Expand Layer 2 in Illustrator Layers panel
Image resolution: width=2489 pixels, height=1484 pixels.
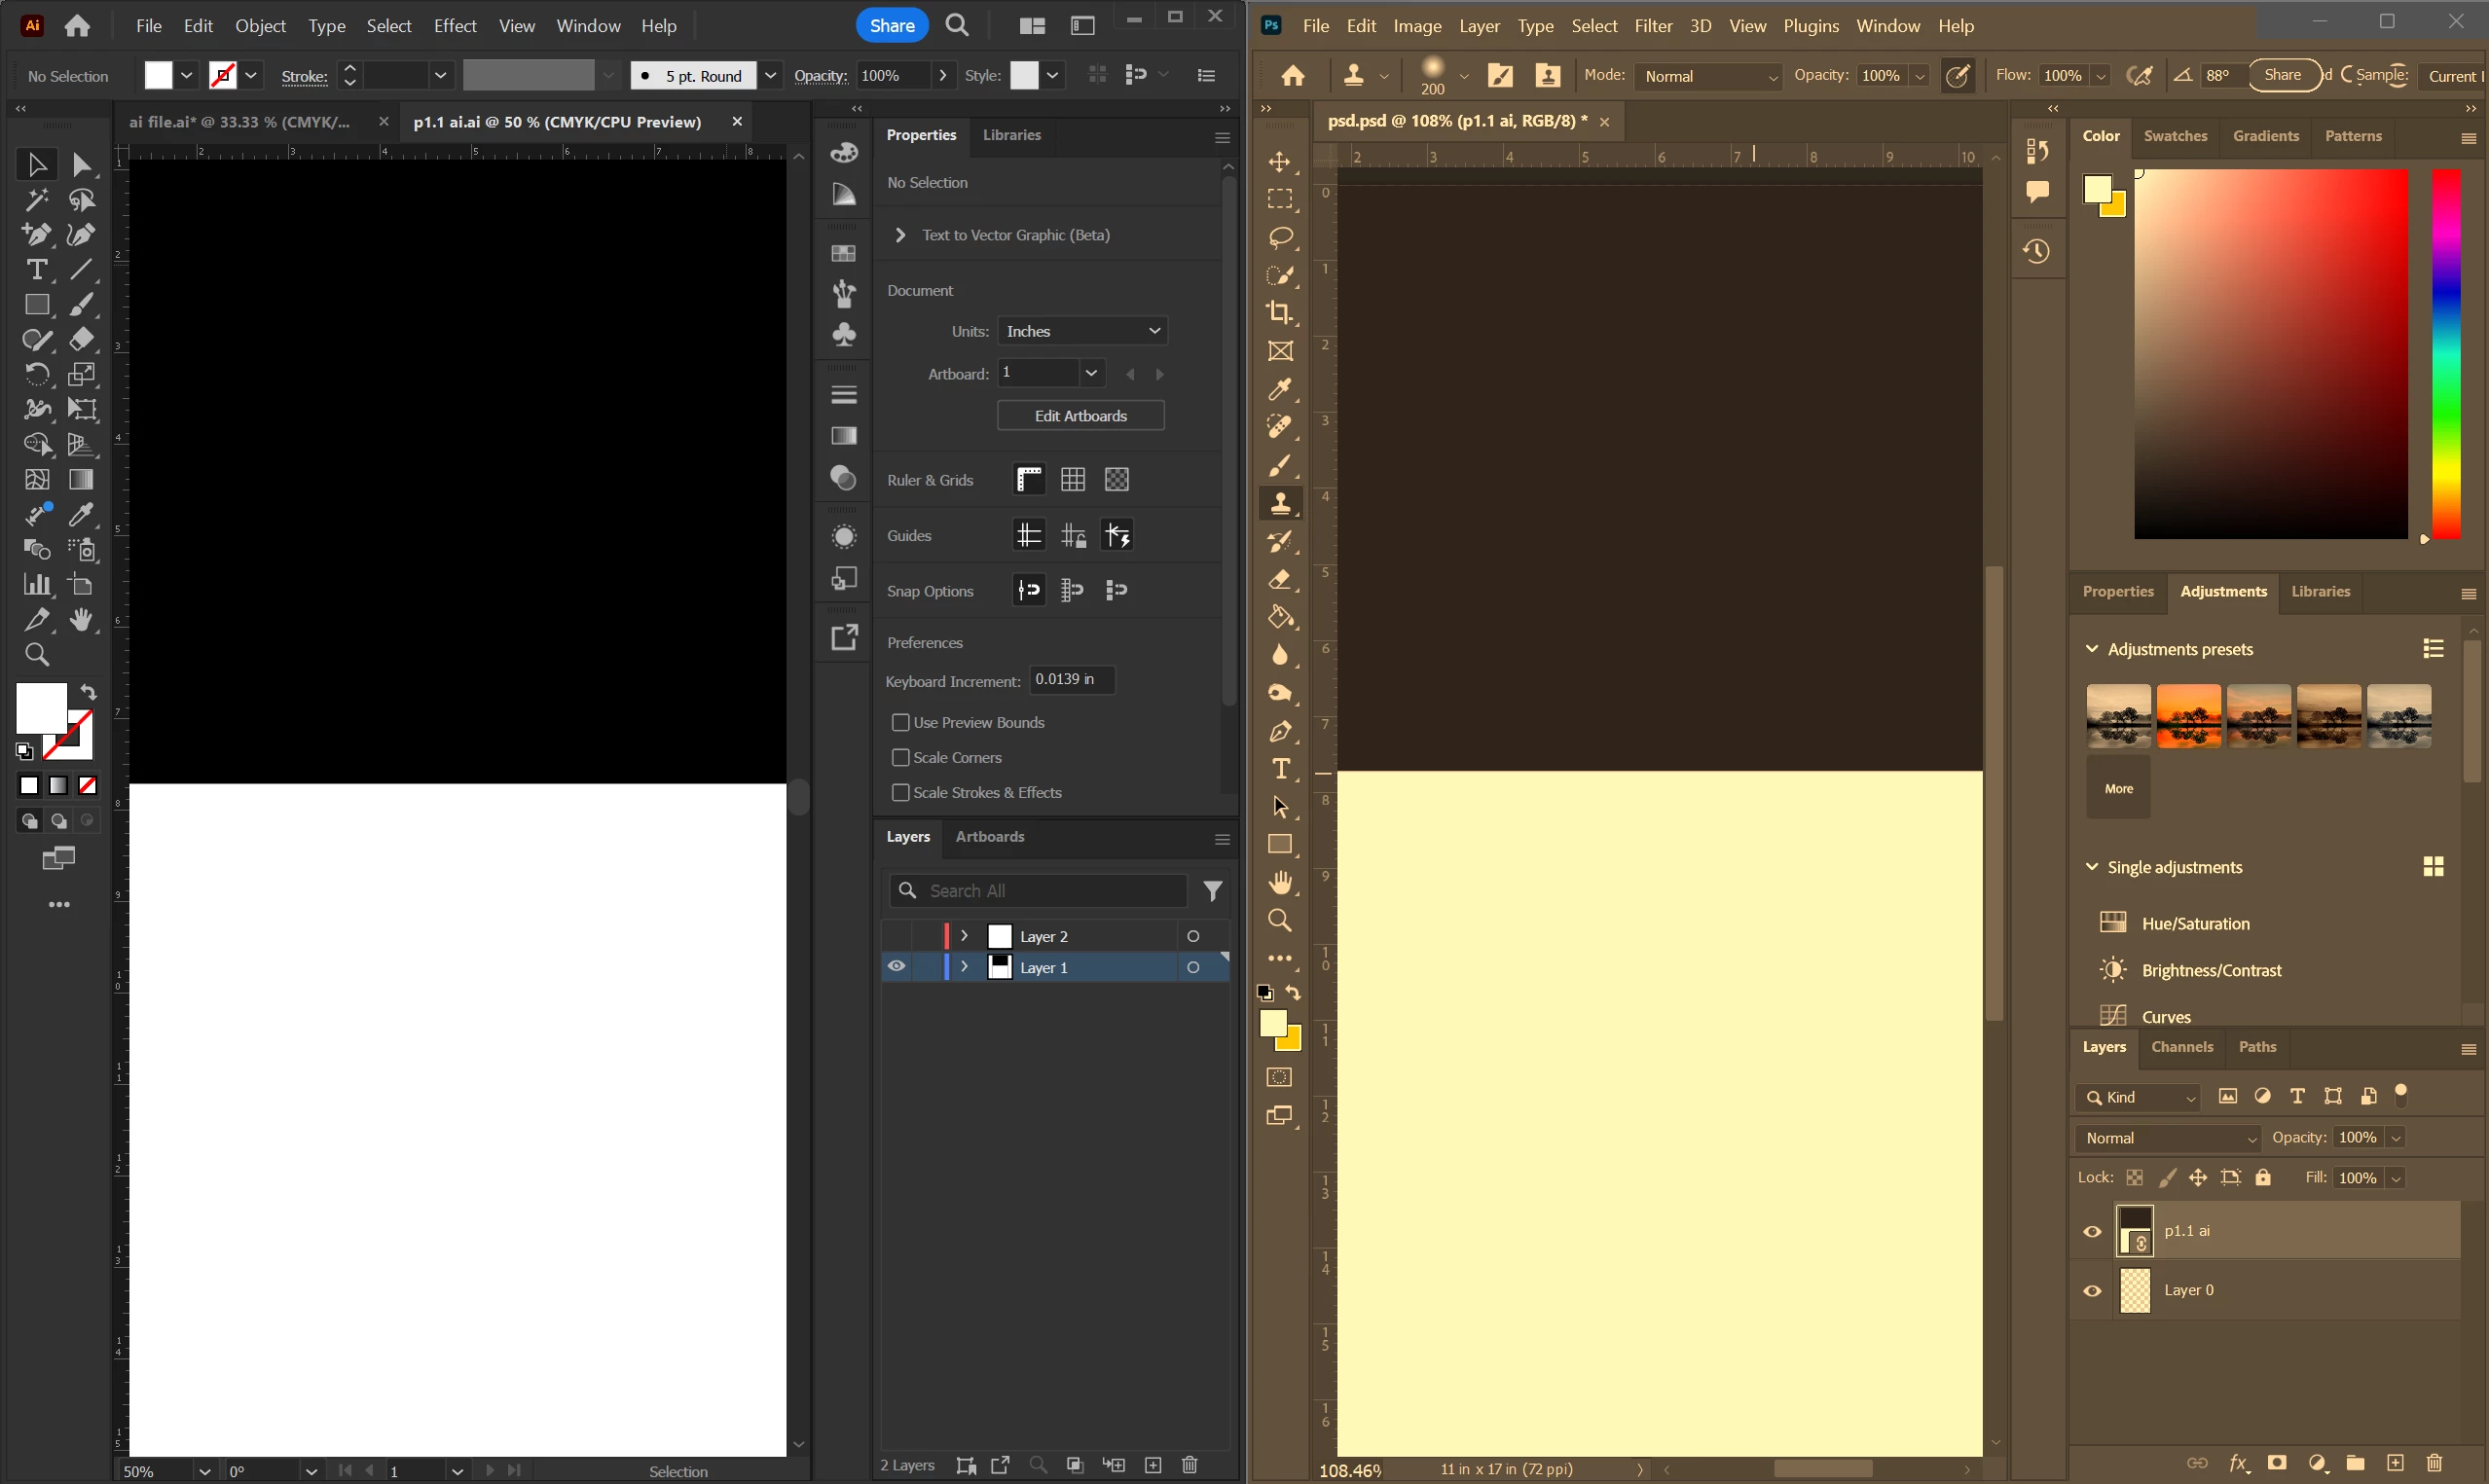click(x=964, y=936)
